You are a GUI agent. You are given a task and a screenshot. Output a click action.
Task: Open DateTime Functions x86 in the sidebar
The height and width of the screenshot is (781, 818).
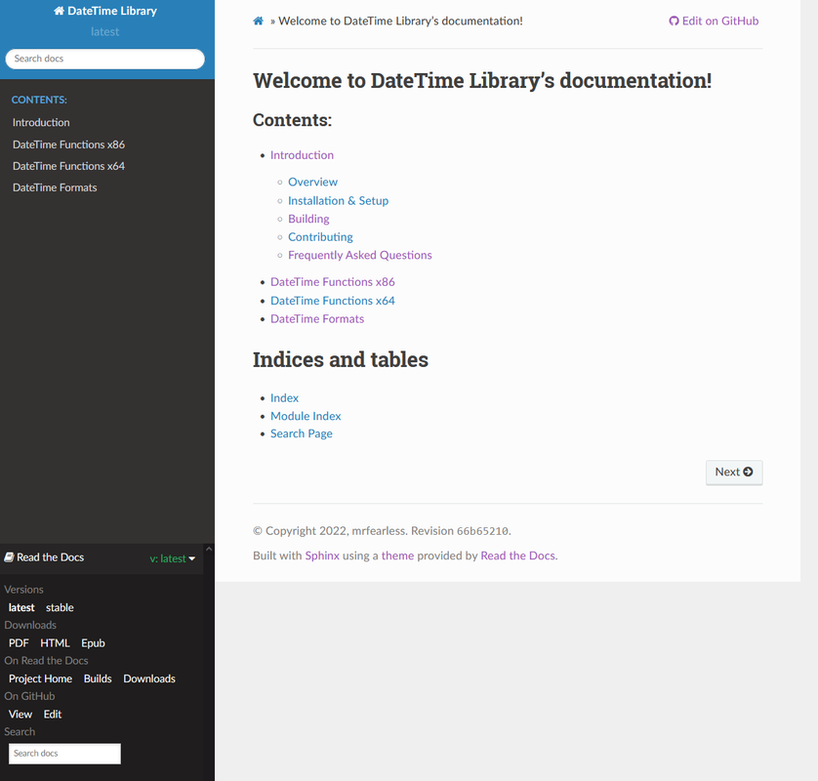(x=69, y=144)
